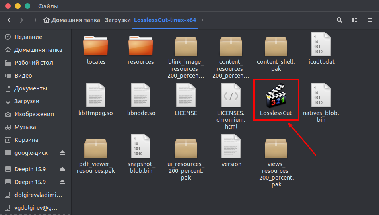Open Видео in sidebar
379x215 pixels.
point(36,76)
